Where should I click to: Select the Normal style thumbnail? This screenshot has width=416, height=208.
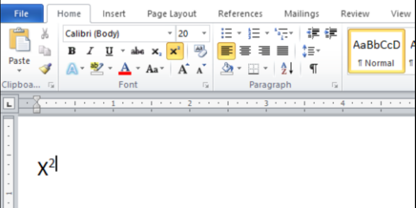(376, 51)
